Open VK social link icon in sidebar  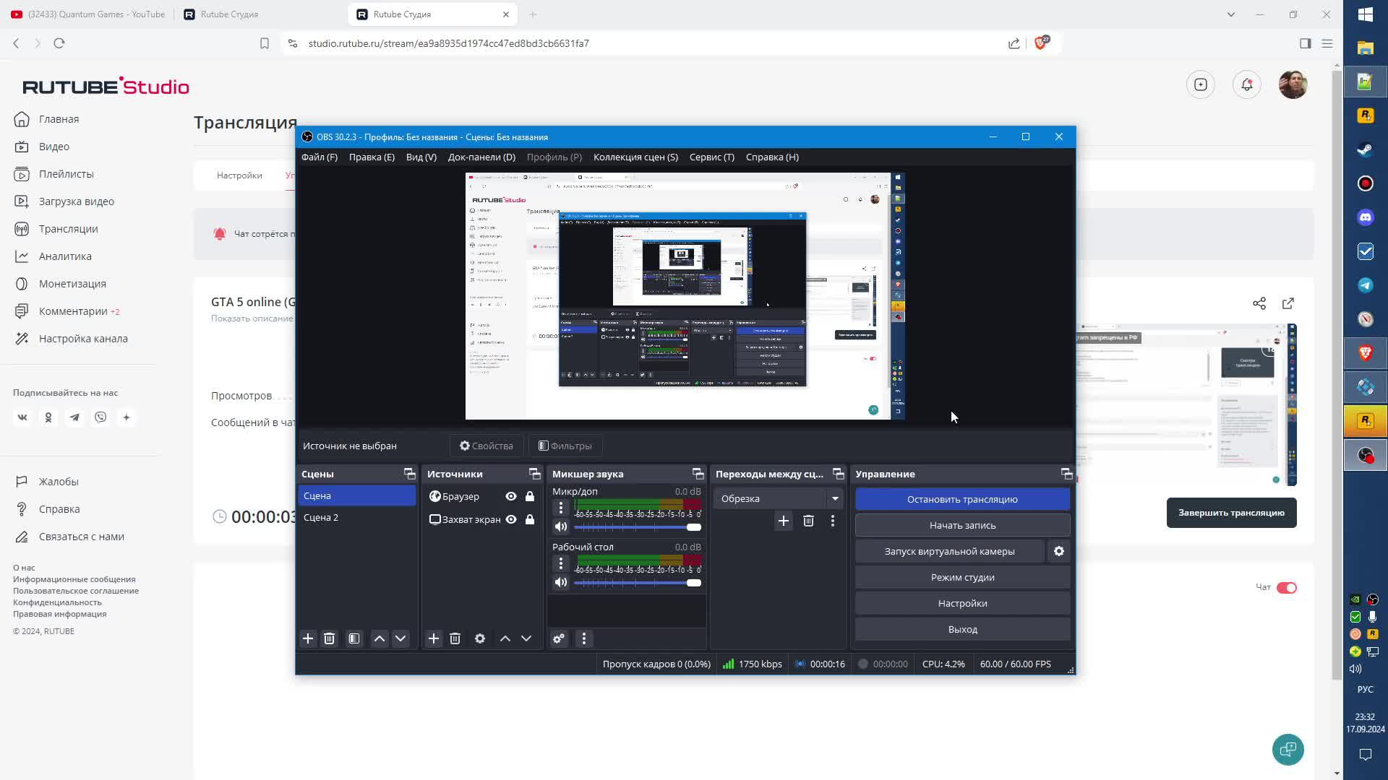22,417
